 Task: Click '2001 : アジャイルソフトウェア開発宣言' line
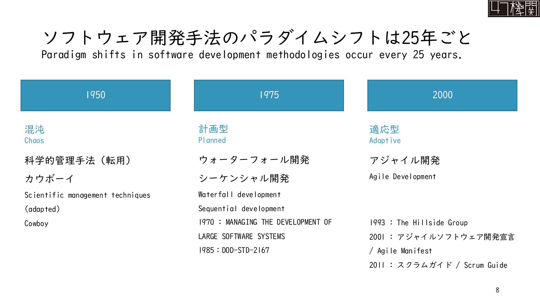pyautogui.click(x=442, y=237)
